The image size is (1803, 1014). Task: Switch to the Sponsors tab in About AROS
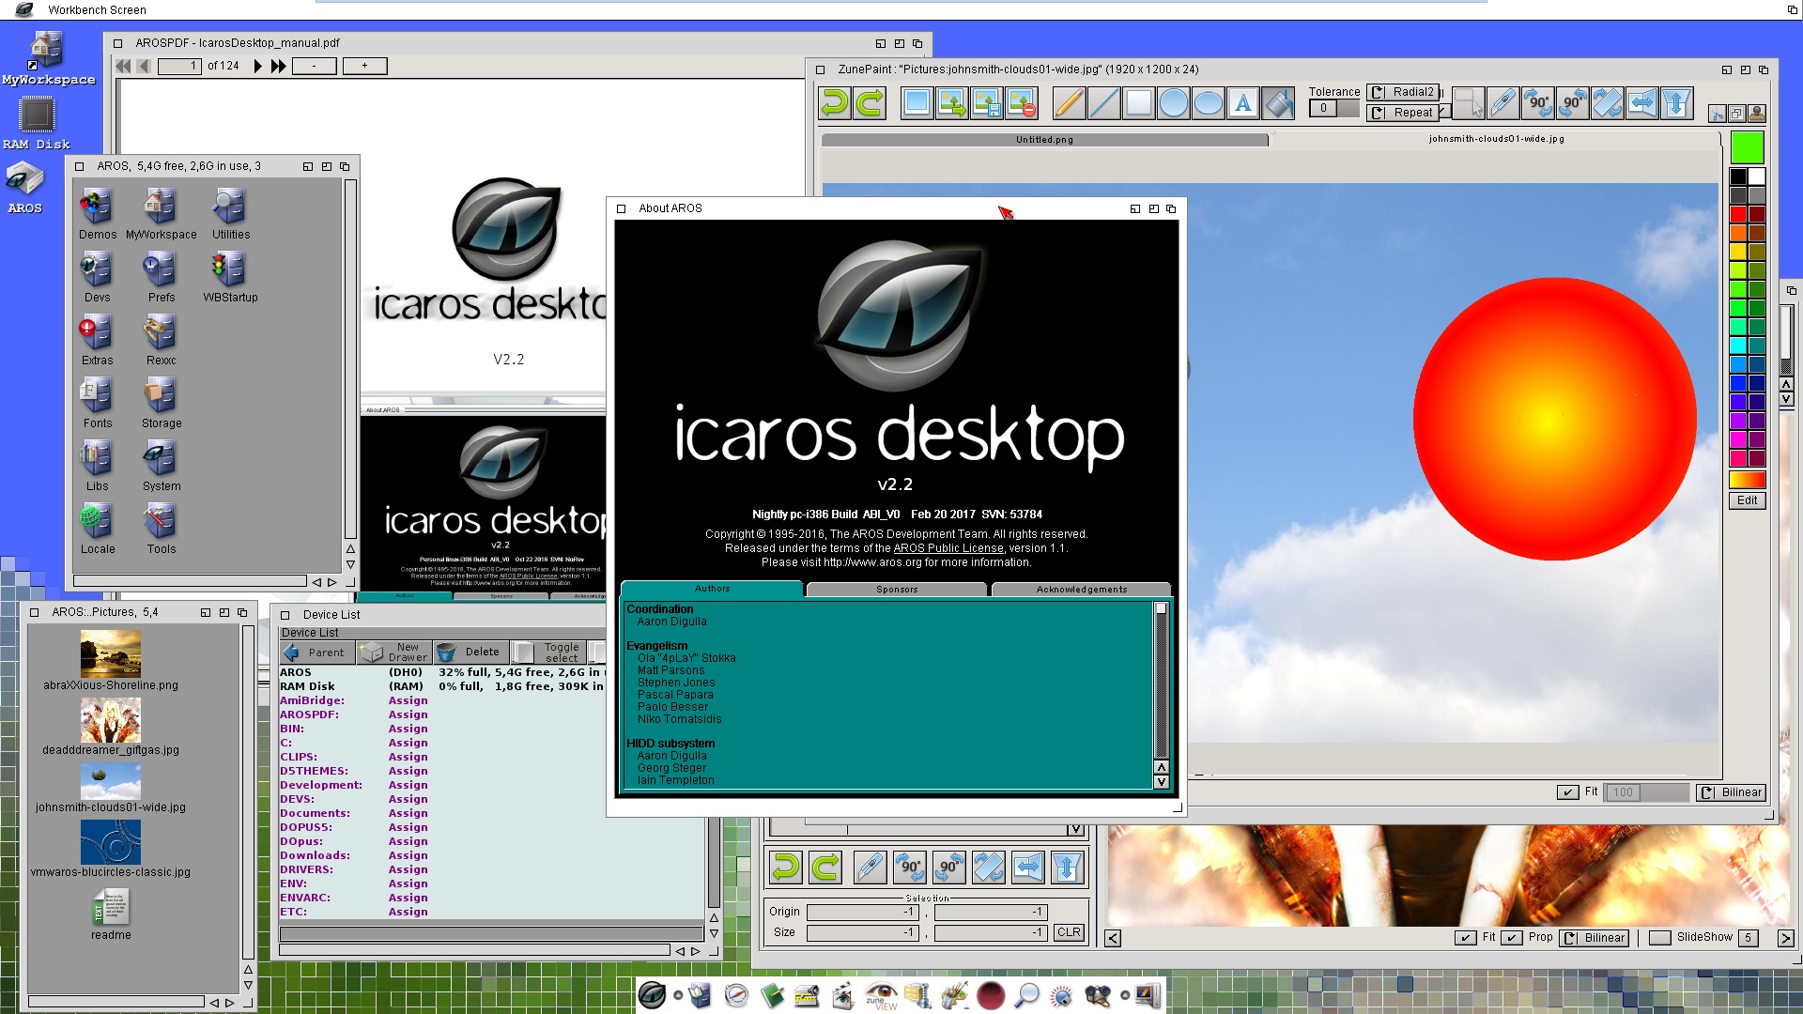pos(897,590)
